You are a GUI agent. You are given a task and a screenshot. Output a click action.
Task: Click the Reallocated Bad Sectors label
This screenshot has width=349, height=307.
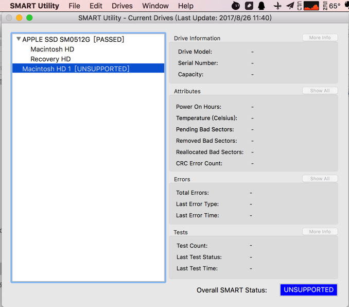(210, 152)
